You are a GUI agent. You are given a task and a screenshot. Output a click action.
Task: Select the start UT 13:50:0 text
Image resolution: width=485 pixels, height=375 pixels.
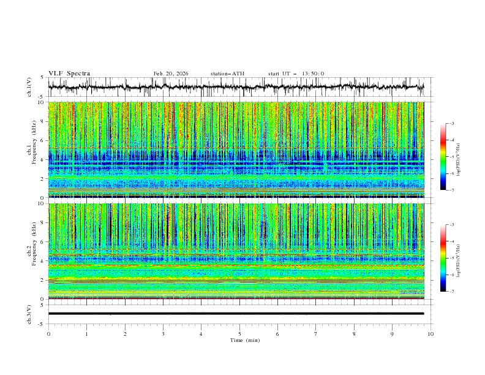click(296, 74)
